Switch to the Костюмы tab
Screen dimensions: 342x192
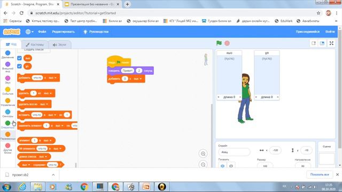(x=35, y=44)
